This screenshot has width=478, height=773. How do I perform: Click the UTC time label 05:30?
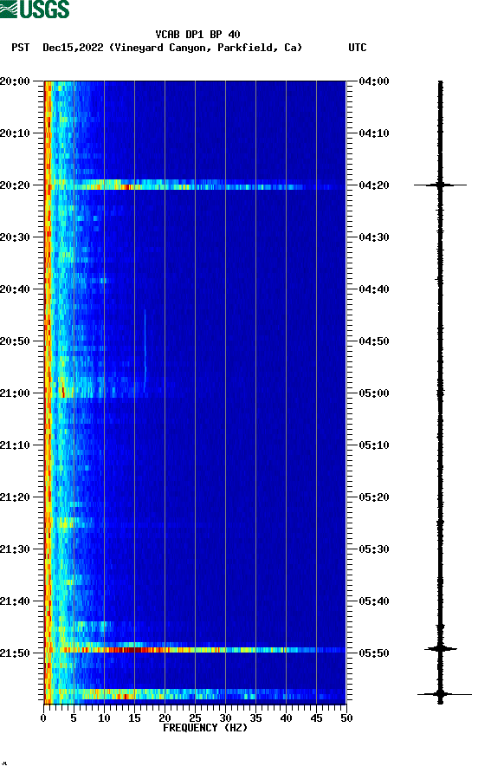pos(374,549)
